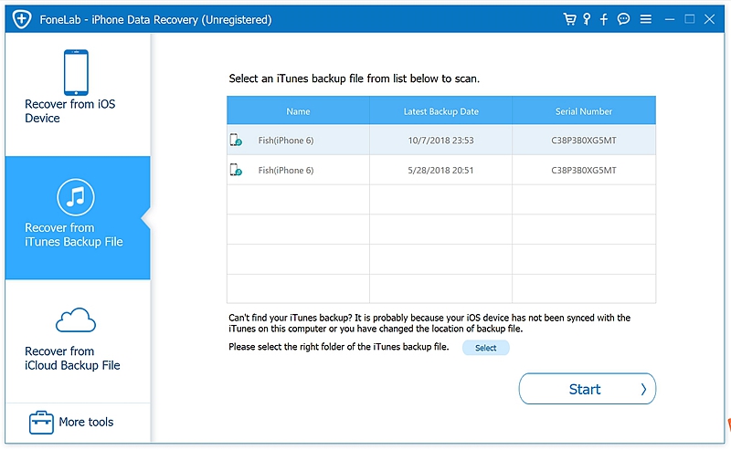This screenshot has height=450, width=731.
Task: Click device icon of 10/7/2018 backup row
Action: pyautogui.click(x=236, y=140)
